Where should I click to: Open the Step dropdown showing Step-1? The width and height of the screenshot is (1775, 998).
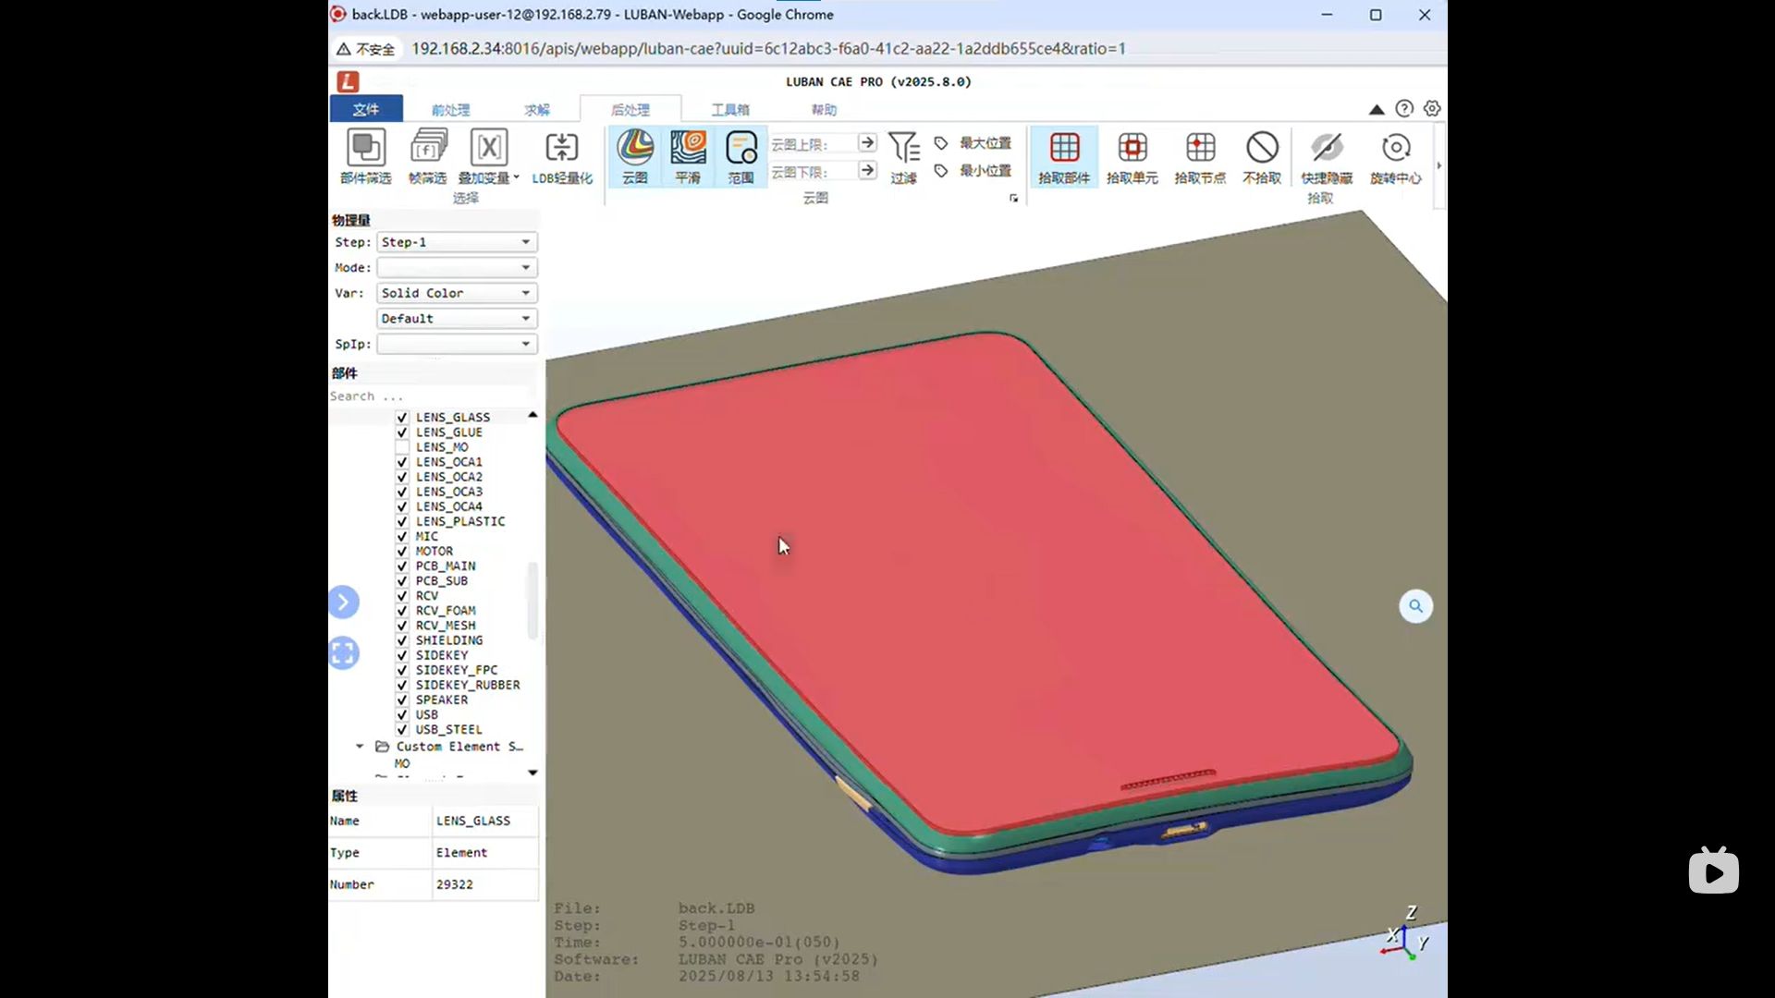(457, 242)
